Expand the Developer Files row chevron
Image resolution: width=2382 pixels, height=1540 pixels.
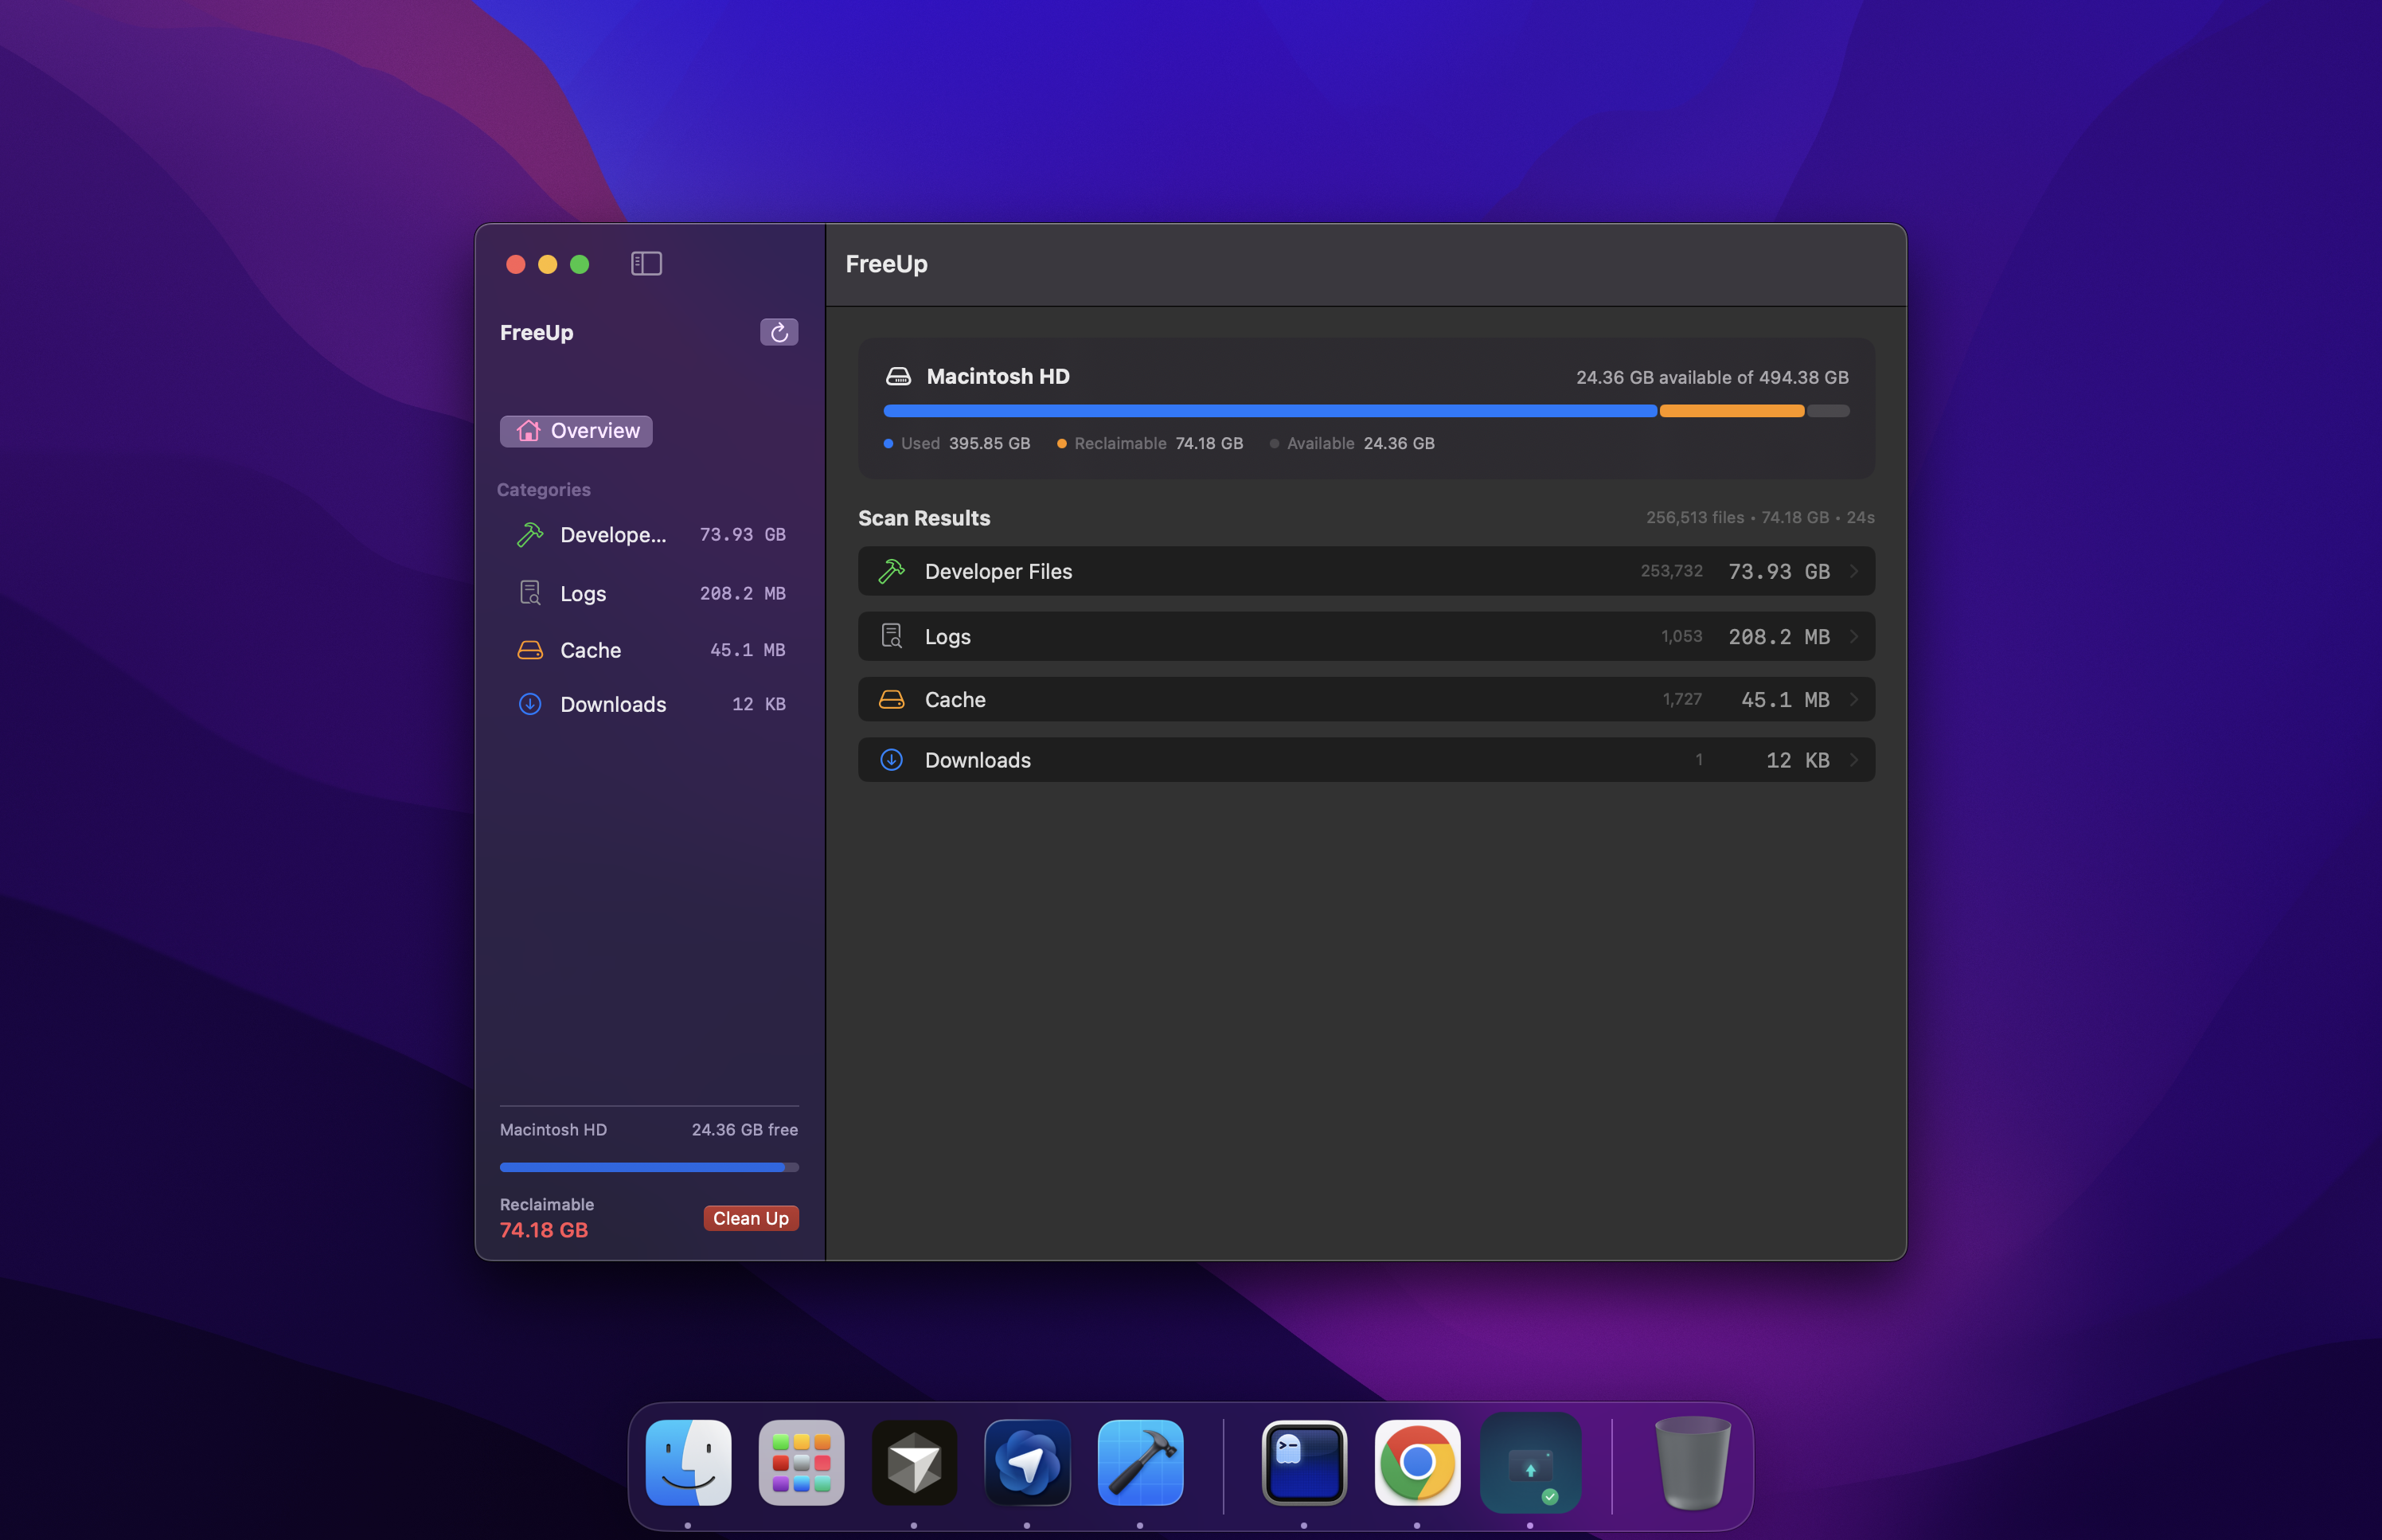pos(1854,571)
